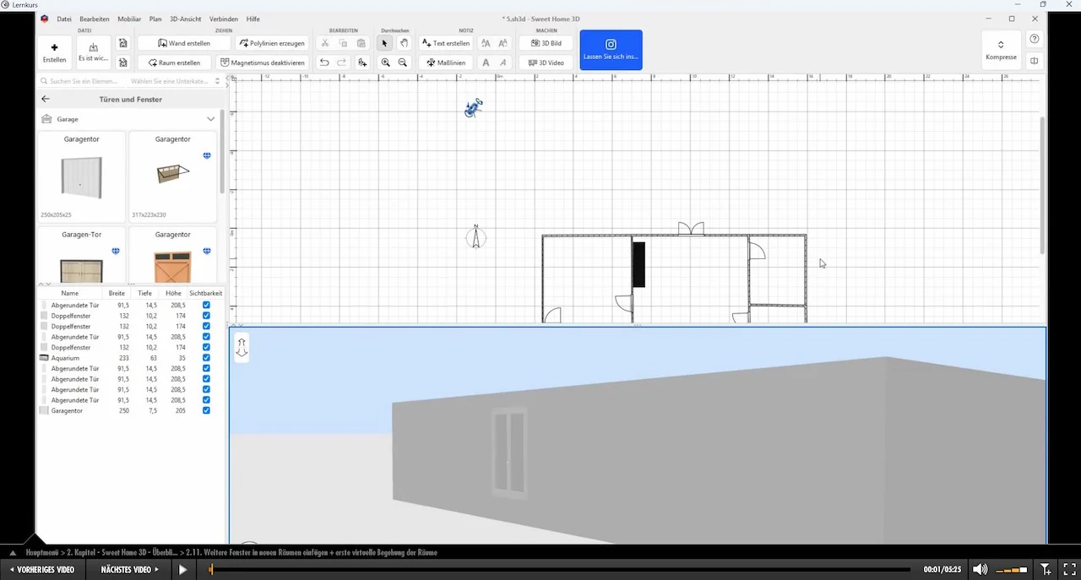
Task: Uncheck visibility of first Abgerundete Tür
Action: (x=206, y=305)
